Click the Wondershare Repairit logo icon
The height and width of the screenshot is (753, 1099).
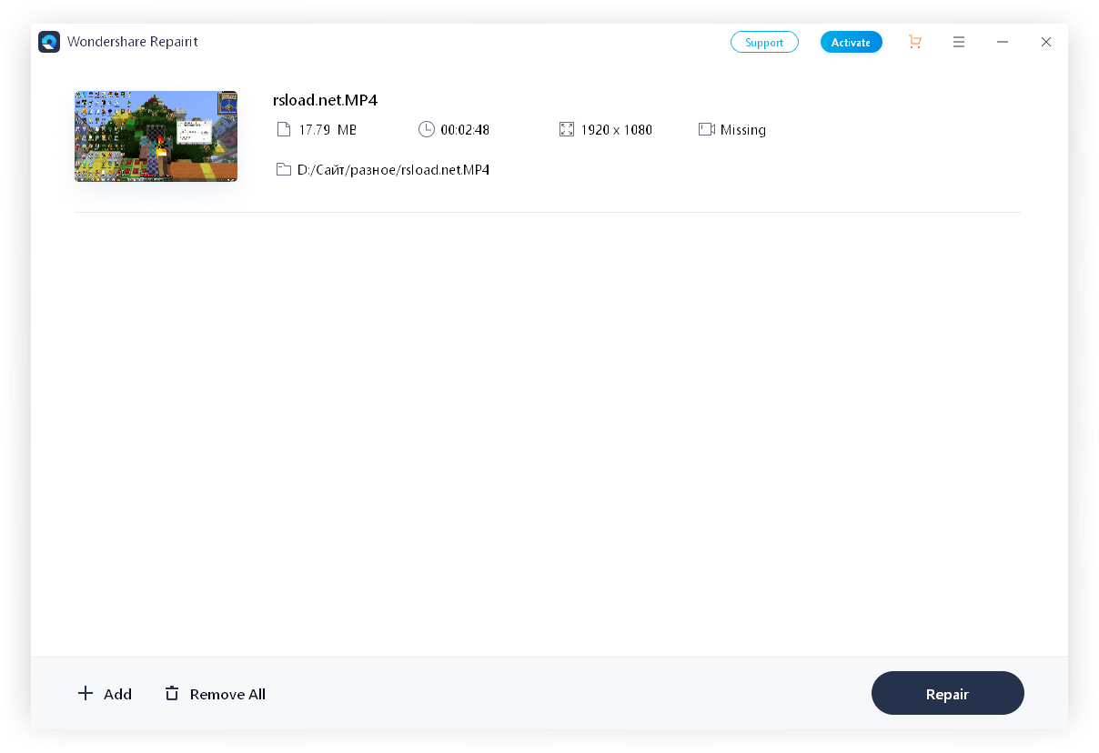pyautogui.click(x=49, y=42)
